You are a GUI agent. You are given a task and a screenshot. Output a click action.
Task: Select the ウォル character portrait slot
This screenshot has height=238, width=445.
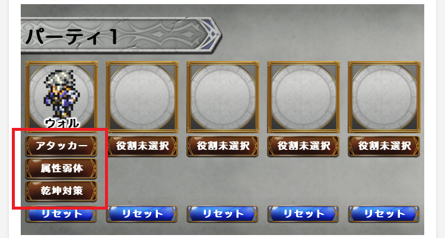point(62,97)
